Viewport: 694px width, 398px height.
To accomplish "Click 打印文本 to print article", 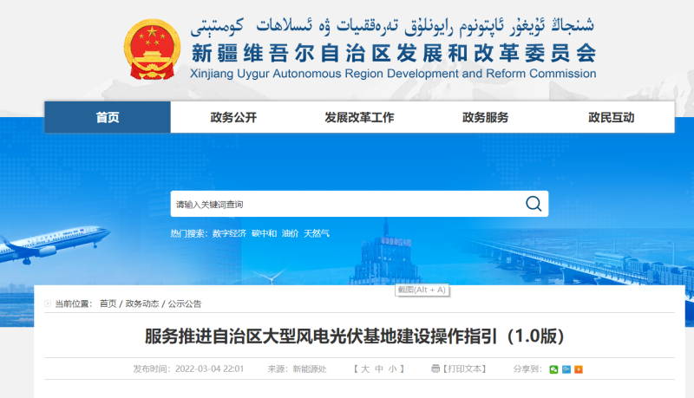I will click(464, 369).
